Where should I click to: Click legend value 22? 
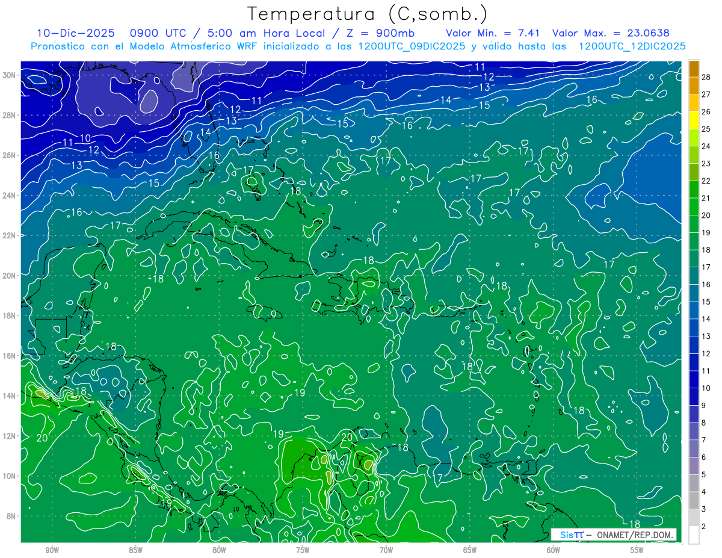click(706, 181)
